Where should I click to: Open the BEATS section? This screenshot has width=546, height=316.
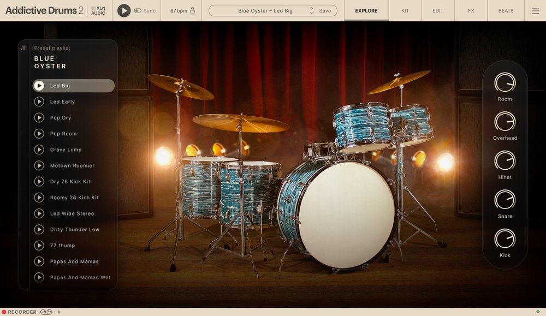pos(506,10)
